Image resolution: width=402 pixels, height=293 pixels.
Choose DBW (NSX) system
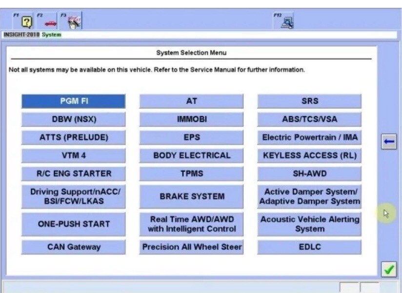[74, 119]
